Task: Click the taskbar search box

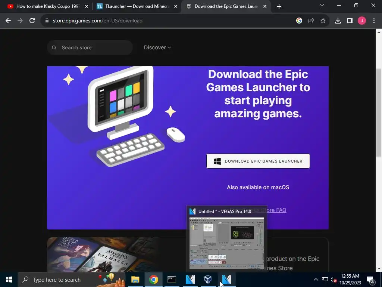Action: pos(72,280)
